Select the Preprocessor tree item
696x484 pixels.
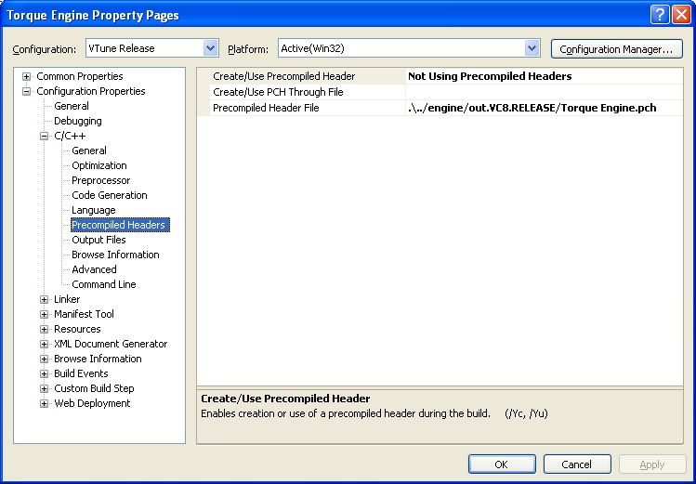(100, 180)
